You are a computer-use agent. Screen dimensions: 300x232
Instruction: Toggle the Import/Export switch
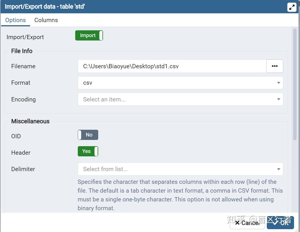point(89,35)
